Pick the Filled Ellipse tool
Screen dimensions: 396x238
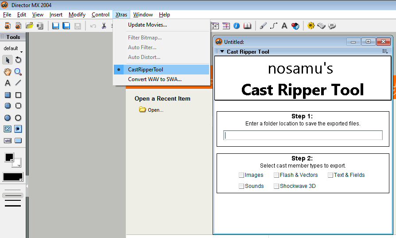[x=8, y=118]
